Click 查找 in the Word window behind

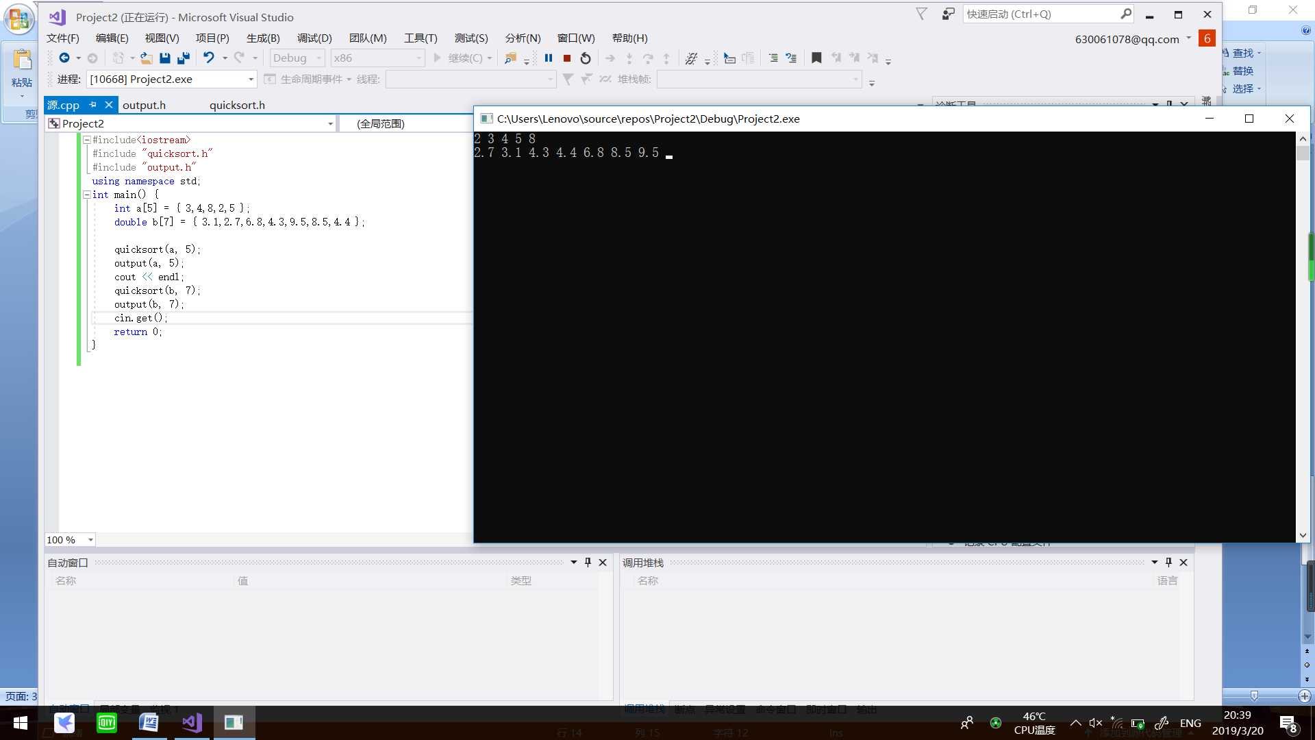(x=1242, y=53)
